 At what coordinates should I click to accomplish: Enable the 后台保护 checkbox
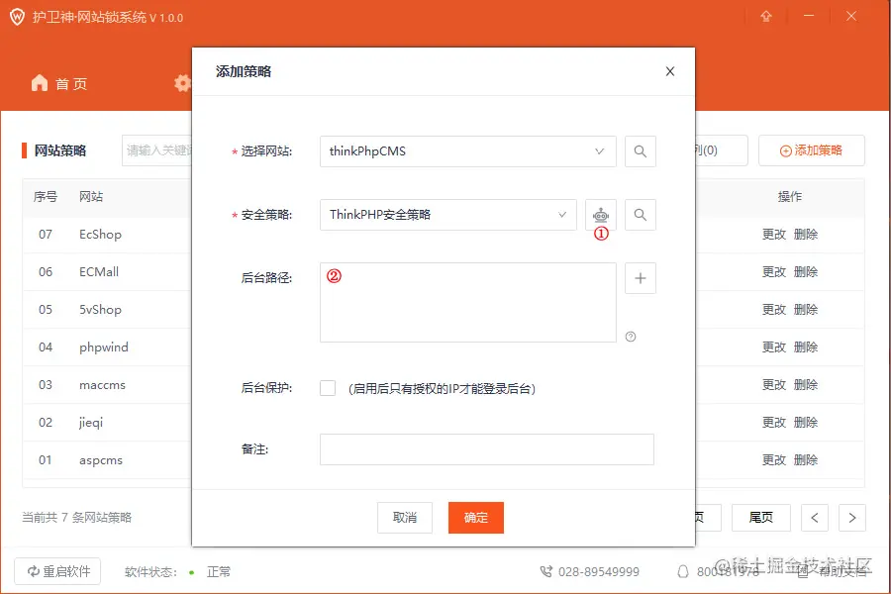click(x=328, y=388)
